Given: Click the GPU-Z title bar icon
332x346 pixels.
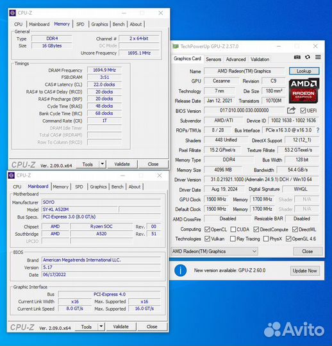Looking at the screenshot, I should (x=176, y=46).
